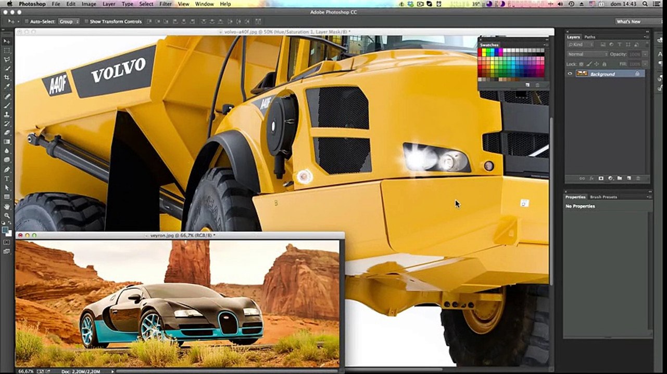
Task: Select the Eraser tool
Action: point(7,133)
